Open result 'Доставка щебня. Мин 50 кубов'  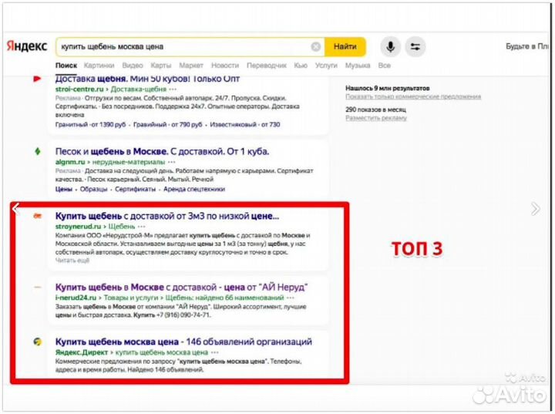(x=147, y=79)
